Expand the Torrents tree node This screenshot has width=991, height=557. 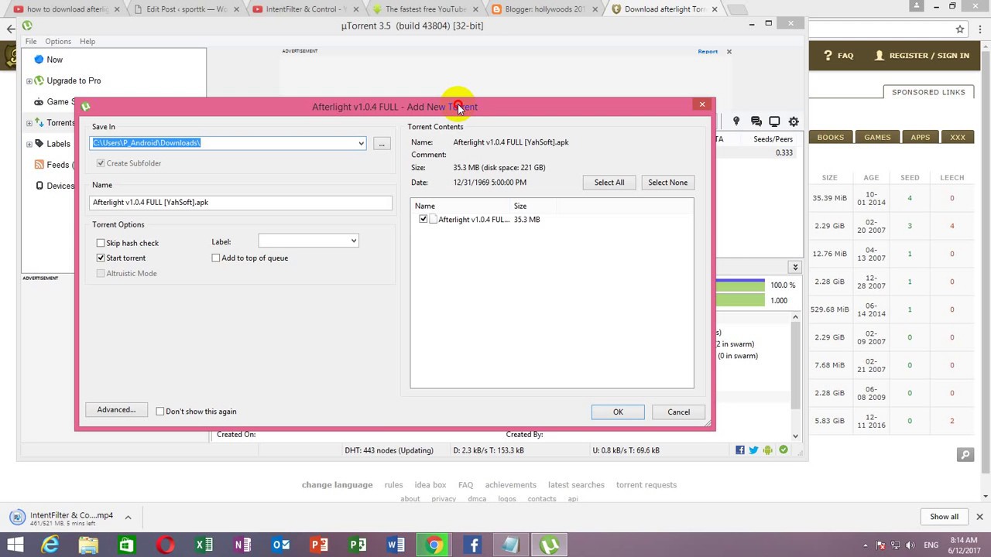click(29, 122)
